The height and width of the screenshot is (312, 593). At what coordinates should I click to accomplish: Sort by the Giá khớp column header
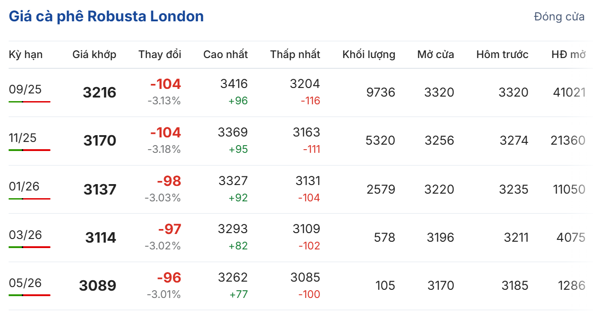click(94, 55)
